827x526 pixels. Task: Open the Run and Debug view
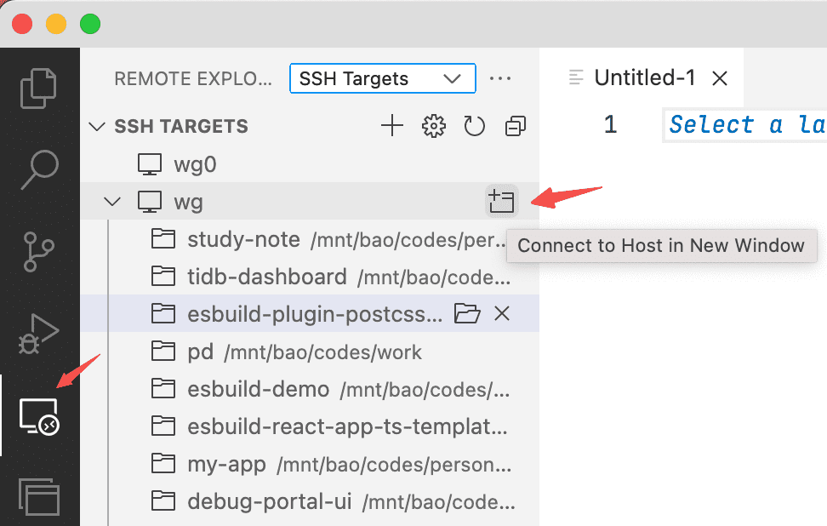click(39, 334)
